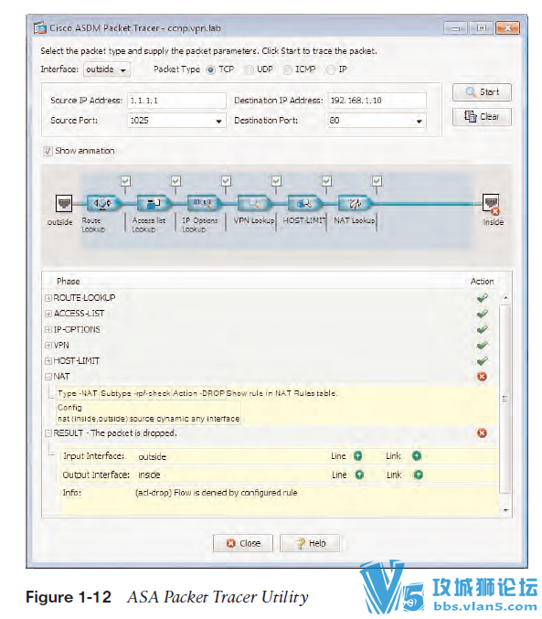Toggle the Show animation checkbox
The height and width of the screenshot is (619, 542).
48,151
